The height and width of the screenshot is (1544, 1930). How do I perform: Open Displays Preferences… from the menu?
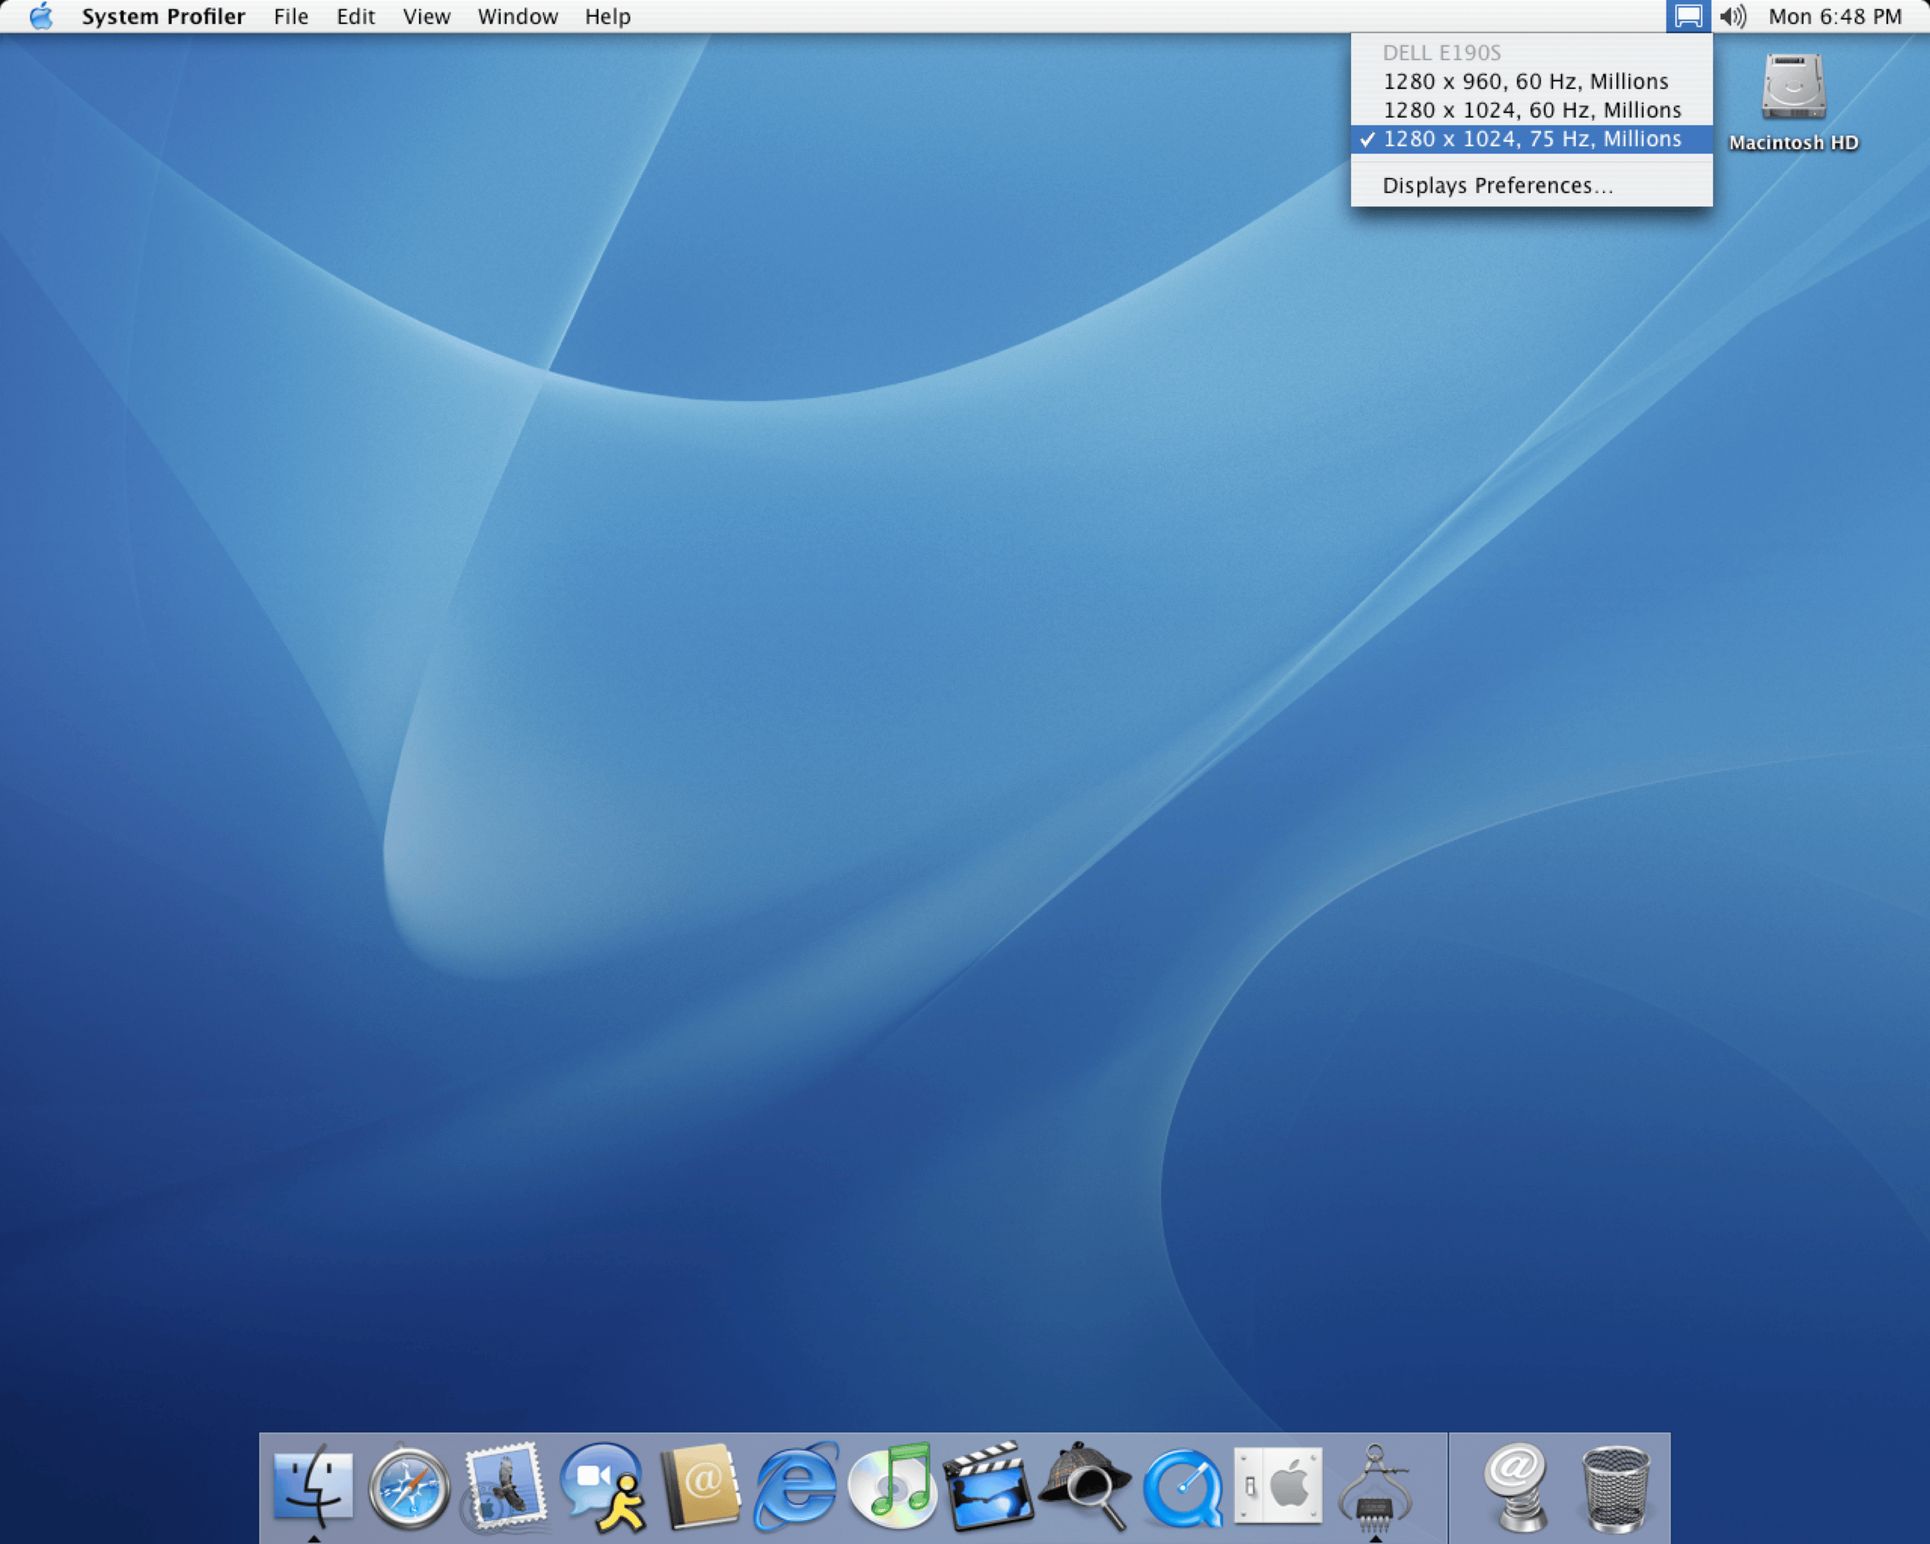[x=1532, y=185]
